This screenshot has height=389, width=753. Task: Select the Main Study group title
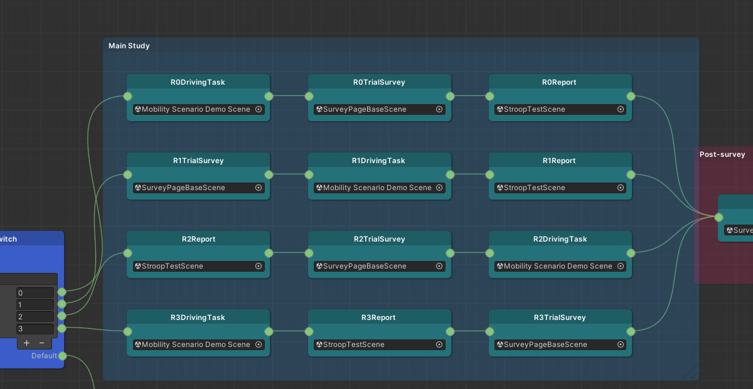[x=129, y=46]
